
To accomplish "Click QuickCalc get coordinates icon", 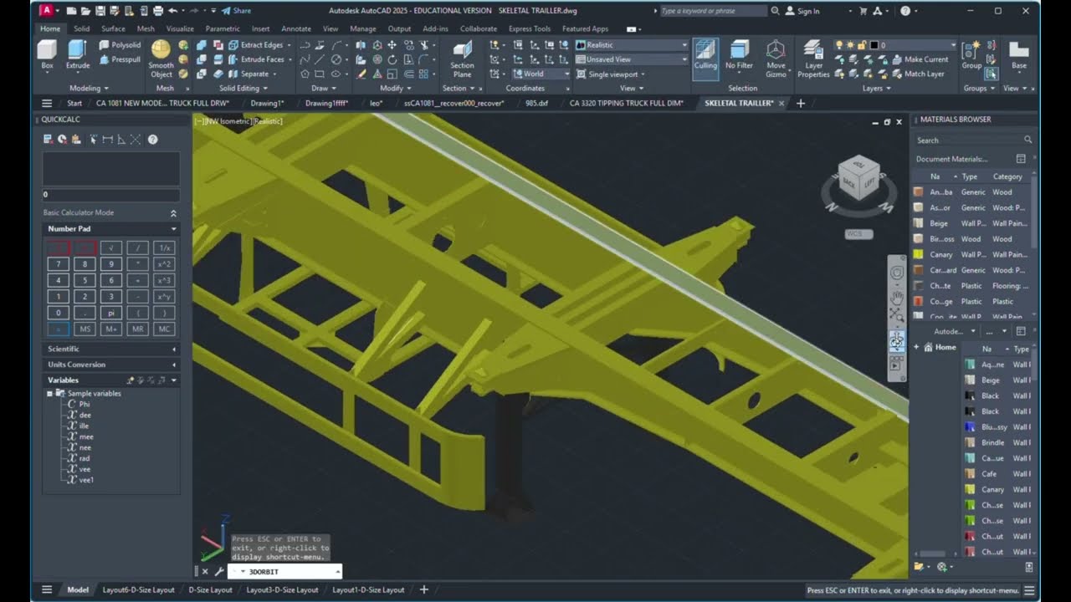I will tap(93, 140).
